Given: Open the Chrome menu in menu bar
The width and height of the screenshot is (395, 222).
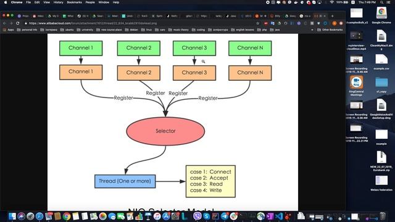Looking at the screenshot, I should coord(17,2).
